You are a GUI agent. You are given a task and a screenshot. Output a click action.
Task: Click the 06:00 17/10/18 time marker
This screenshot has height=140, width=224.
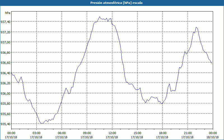(x=61, y=135)
